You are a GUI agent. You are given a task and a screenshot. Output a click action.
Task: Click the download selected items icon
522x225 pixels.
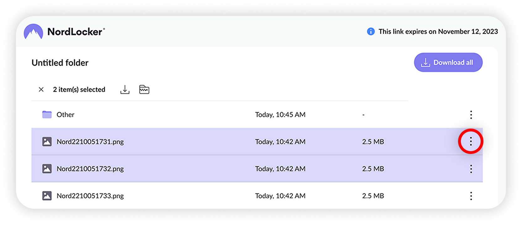pos(125,89)
